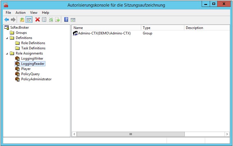Click the Back arrow toolbar icon

pyautogui.click(x=7, y=20)
